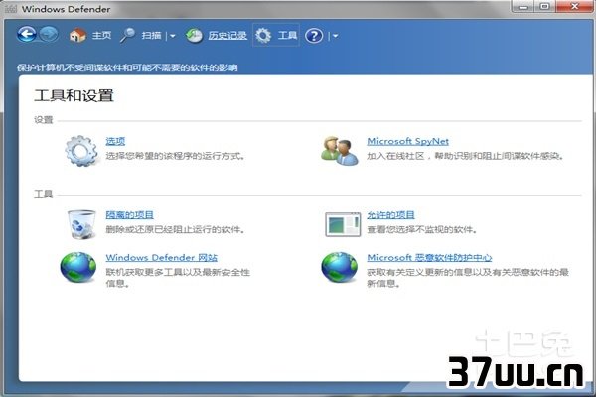Open 历史记录 in the toolbar
Viewport: 596px width, 397px height.
tap(227, 36)
